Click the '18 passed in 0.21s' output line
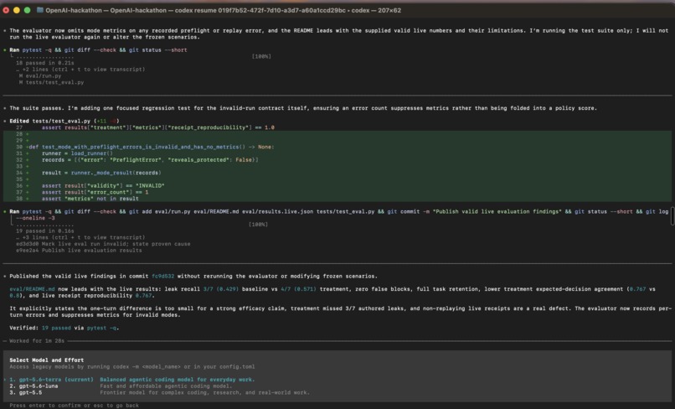675x409 pixels. 44,63
